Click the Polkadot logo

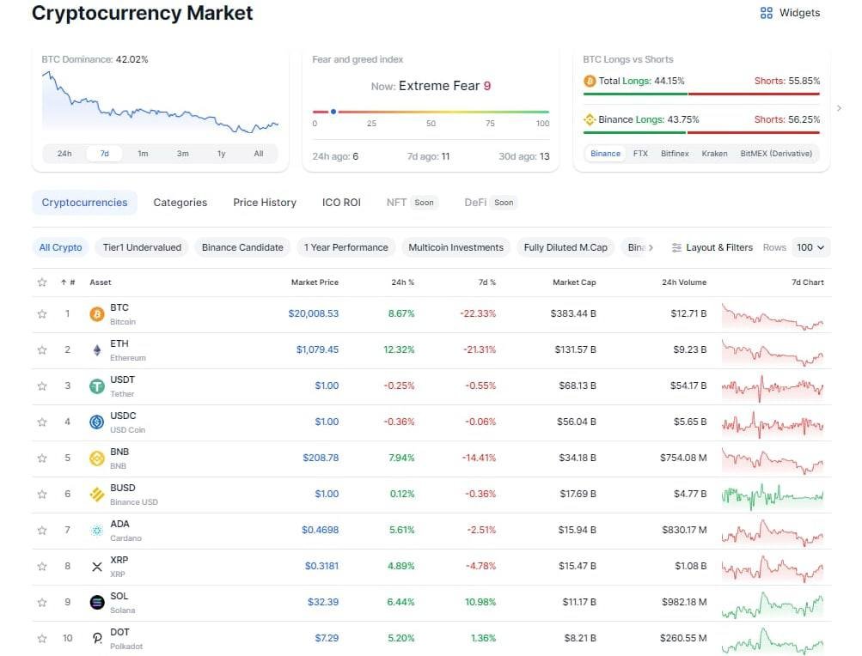[x=97, y=639]
